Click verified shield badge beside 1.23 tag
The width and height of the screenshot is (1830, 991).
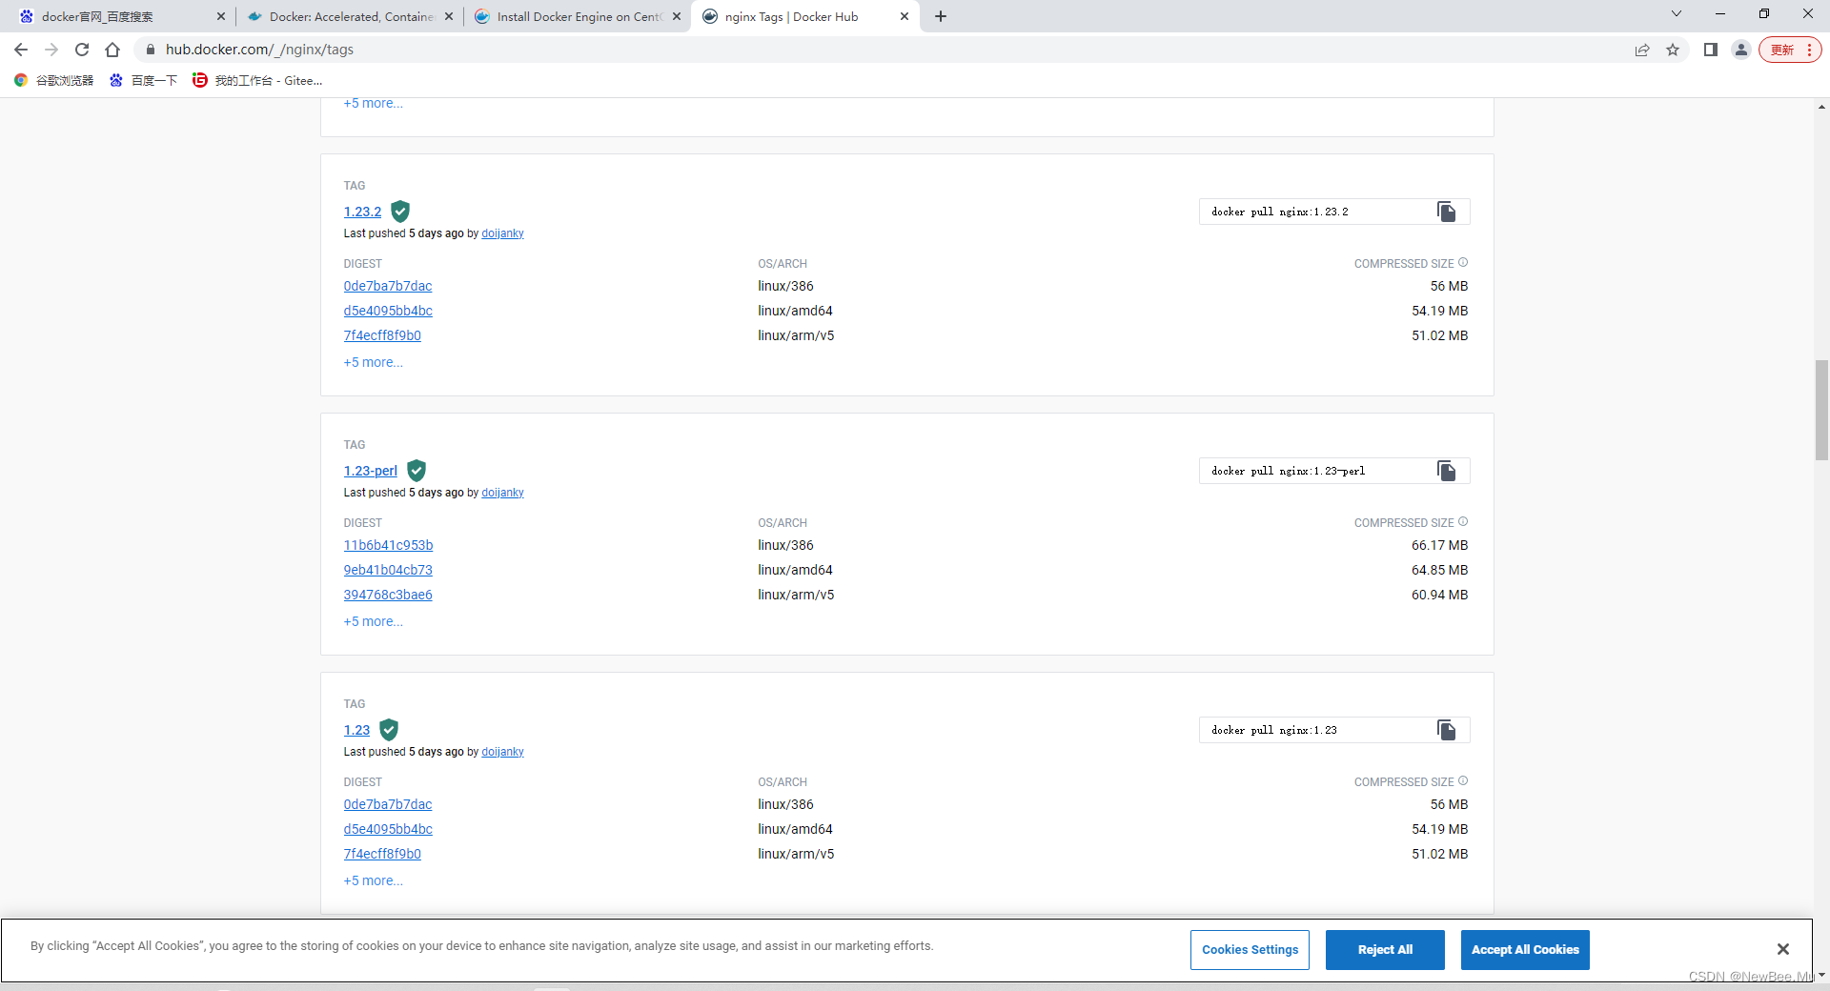(389, 730)
